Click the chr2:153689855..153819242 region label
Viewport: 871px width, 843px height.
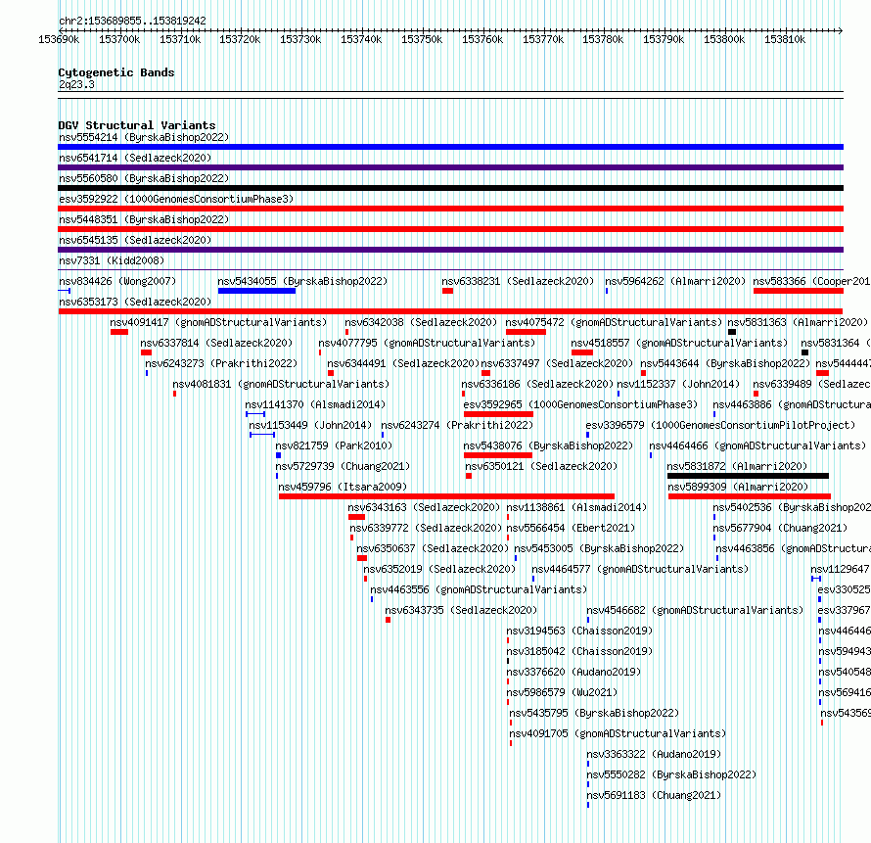tap(132, 21)
